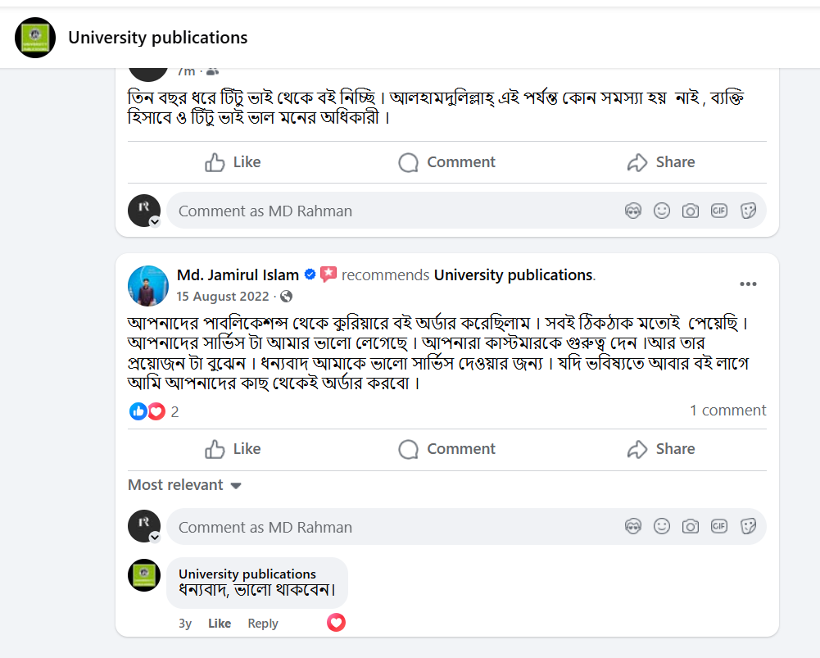Screen dimensions: 820x658
Task: Toggle Like on the top review post
Action: coord(232,161)
